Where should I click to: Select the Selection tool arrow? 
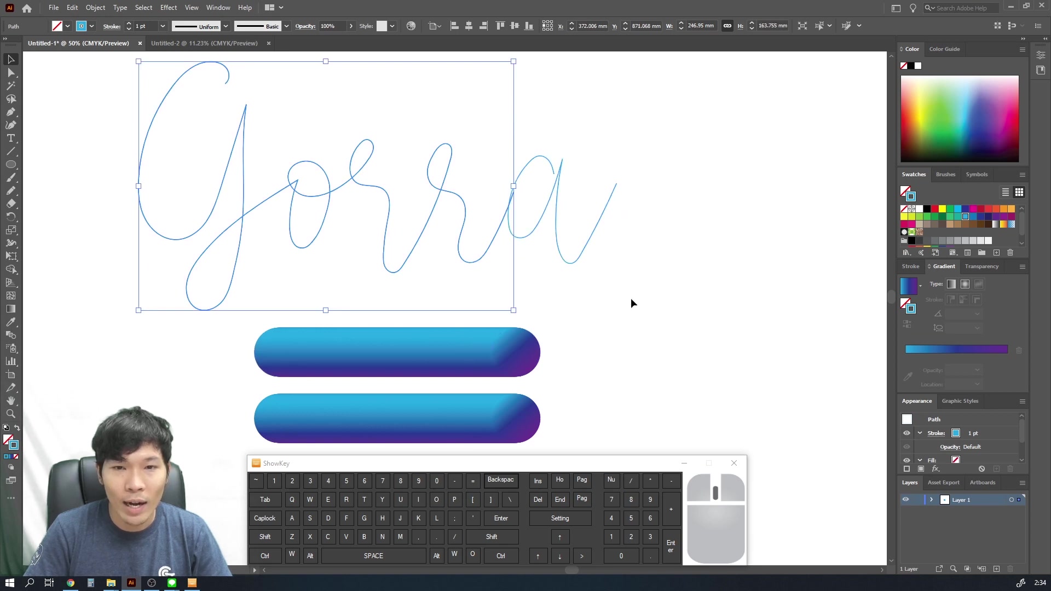(x=11, y=59)
